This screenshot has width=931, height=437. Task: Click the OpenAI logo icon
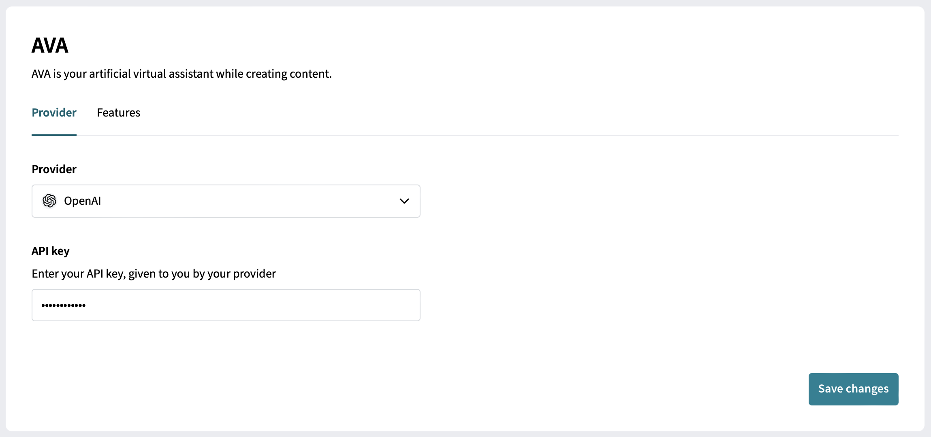49,201
